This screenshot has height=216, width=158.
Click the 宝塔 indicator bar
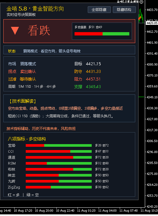59,145
